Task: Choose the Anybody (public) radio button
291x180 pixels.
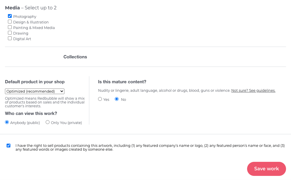Action: tap(7, 122)
